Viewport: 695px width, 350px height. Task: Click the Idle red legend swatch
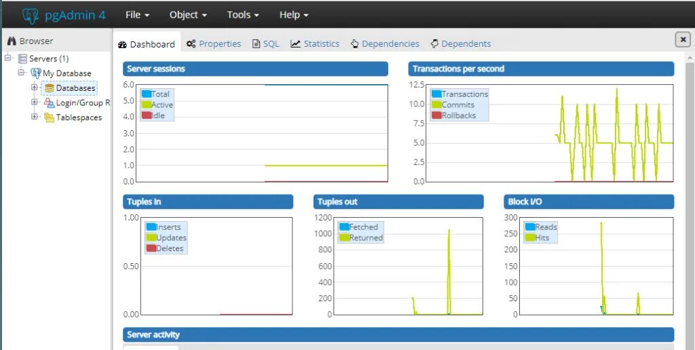[x=147, y=115]
